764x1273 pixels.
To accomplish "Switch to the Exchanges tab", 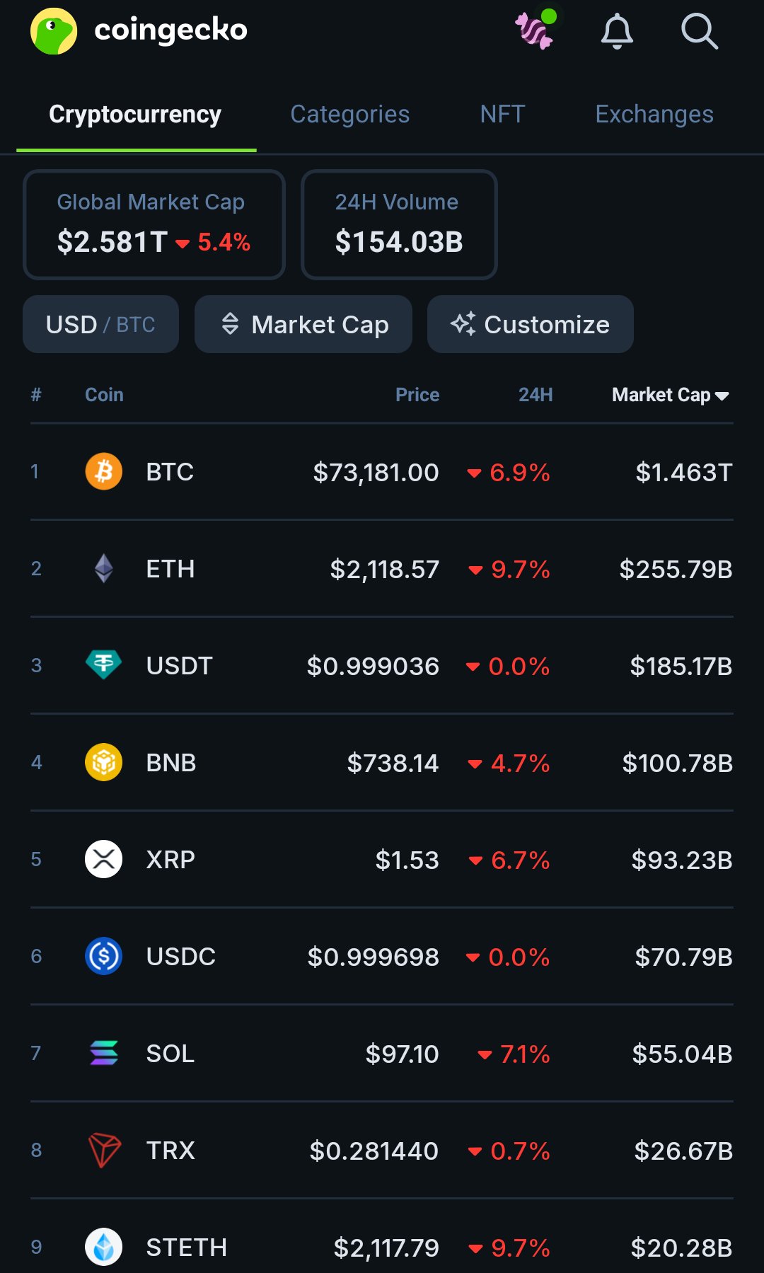I will tap(654, 115).
